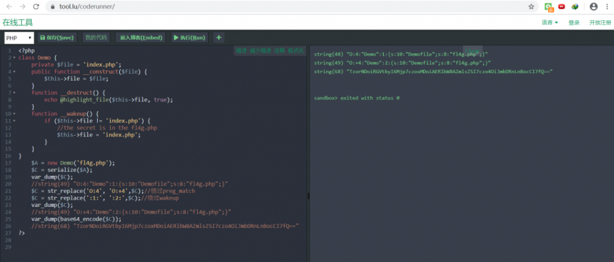Click the string(68) base64 output line

point(433,71)
